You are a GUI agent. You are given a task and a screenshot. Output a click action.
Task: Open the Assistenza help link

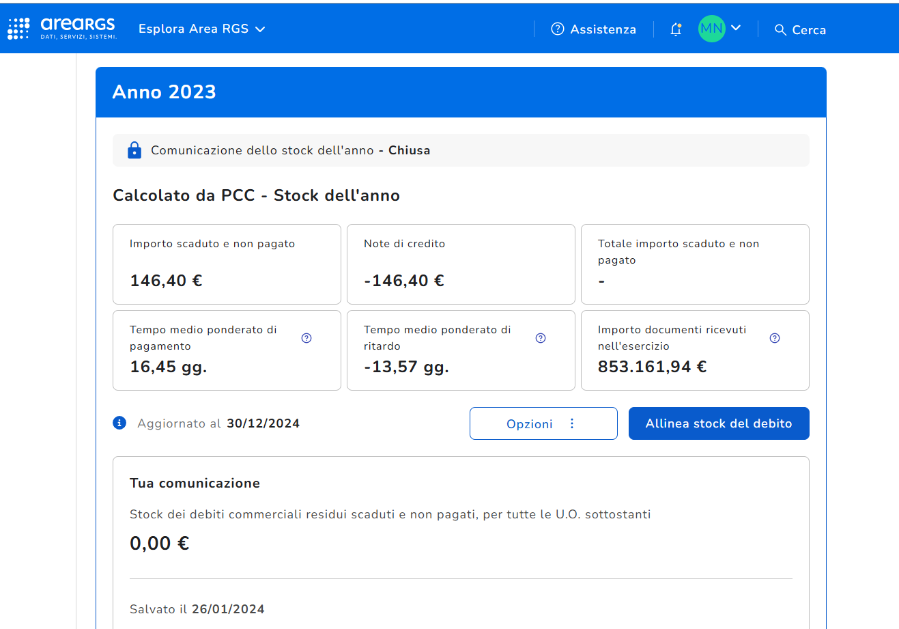coord(593,29)
